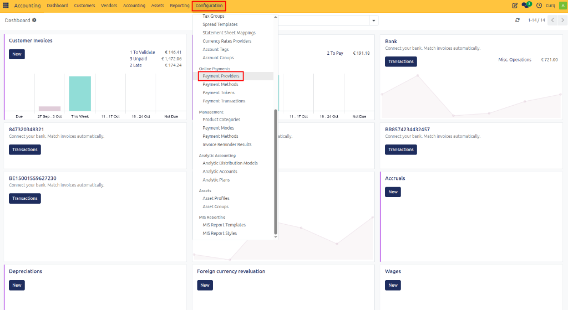568x310 pixels.
Task: Click New in Wages card
Action: (393, 285)
